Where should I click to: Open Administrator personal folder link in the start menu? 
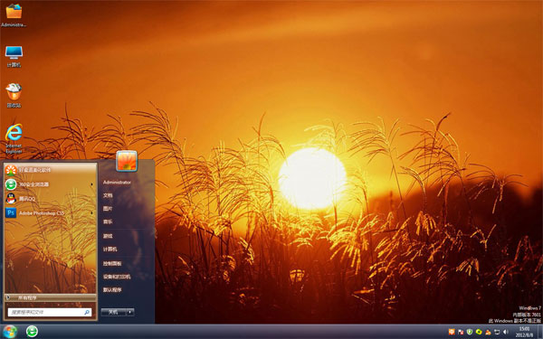117,183
